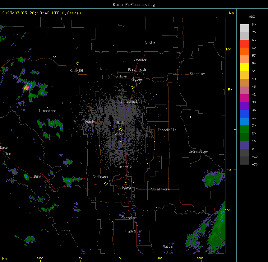Click the Ponoka city label

pyautogui.click(x=149, y=42)
